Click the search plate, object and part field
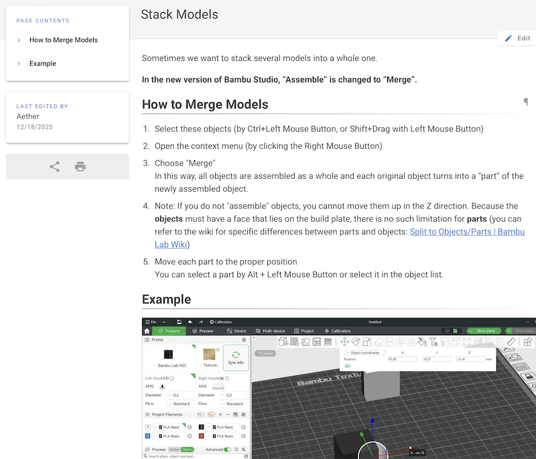This screenshot has width=536, height=459. (188, 456)
